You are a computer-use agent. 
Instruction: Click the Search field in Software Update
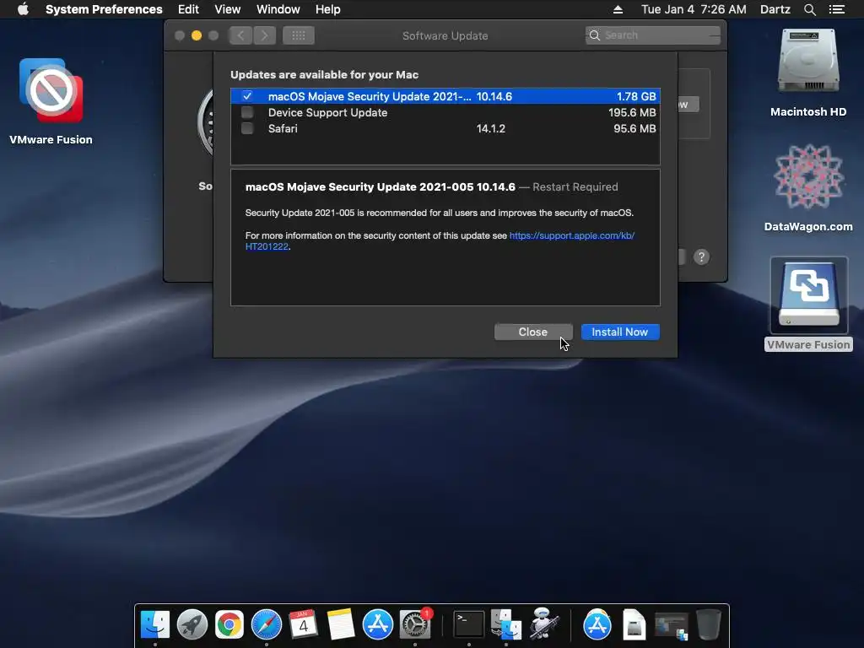(x=653, y=35)
